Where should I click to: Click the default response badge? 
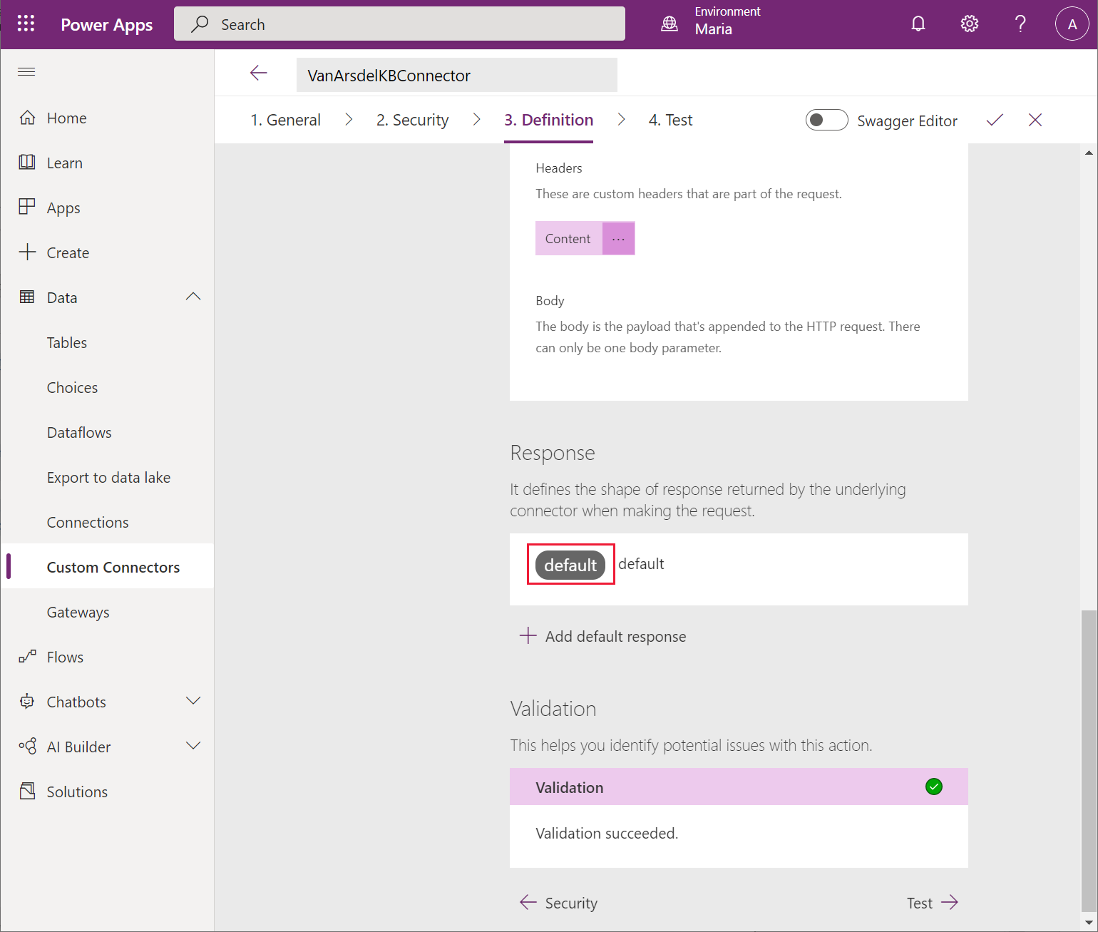(x=570, y=565)
